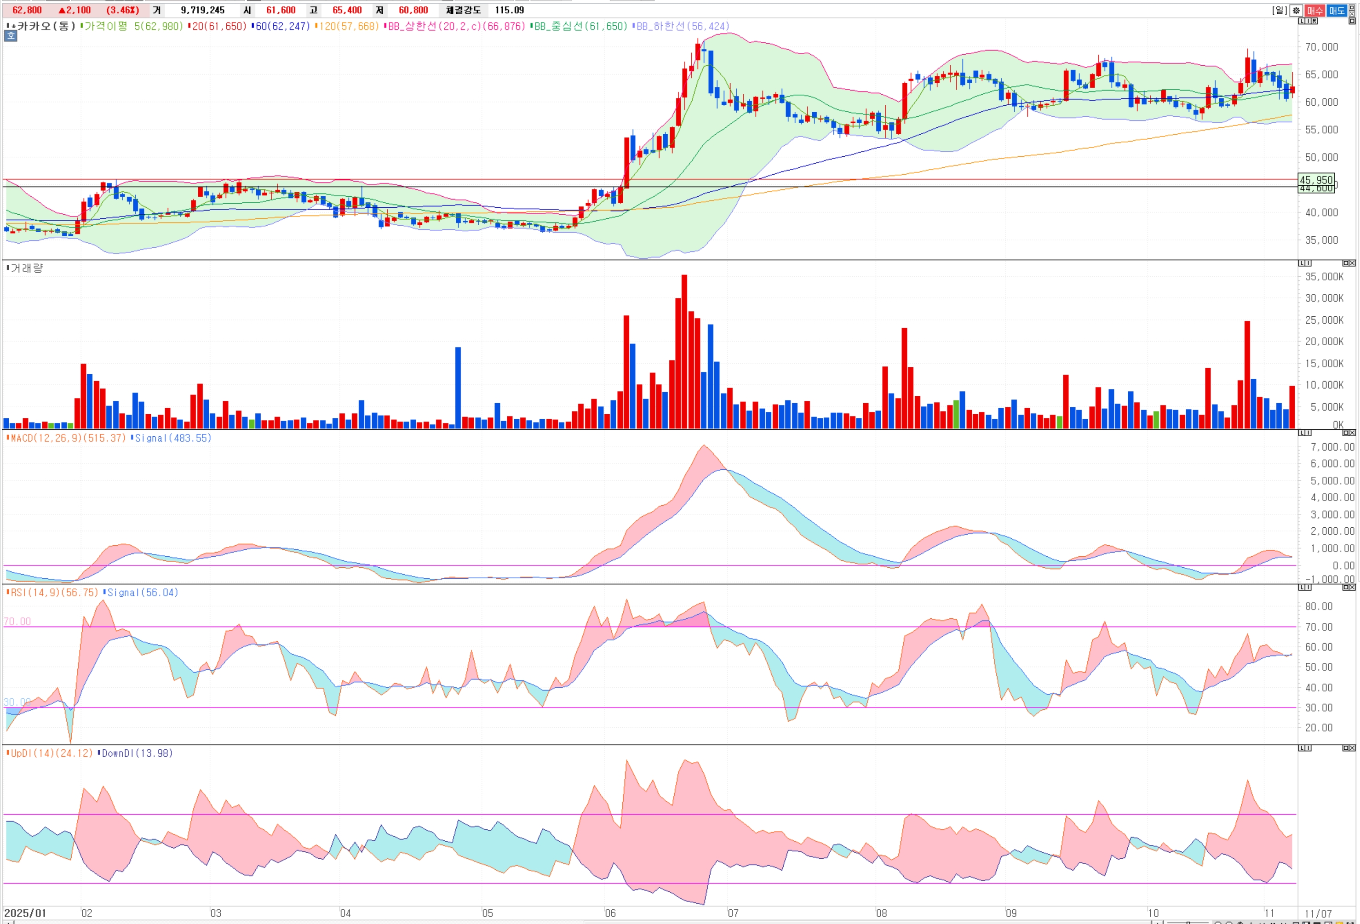This screenshot has height=924, width=1360.
Task: Expand the UpDI(14) indicator legend
Action: click(8, 753)
